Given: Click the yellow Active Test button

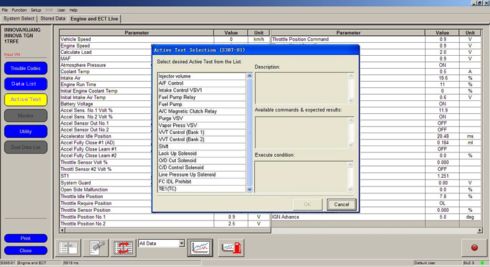Looking at the screenshot, I should pos(25,100).
